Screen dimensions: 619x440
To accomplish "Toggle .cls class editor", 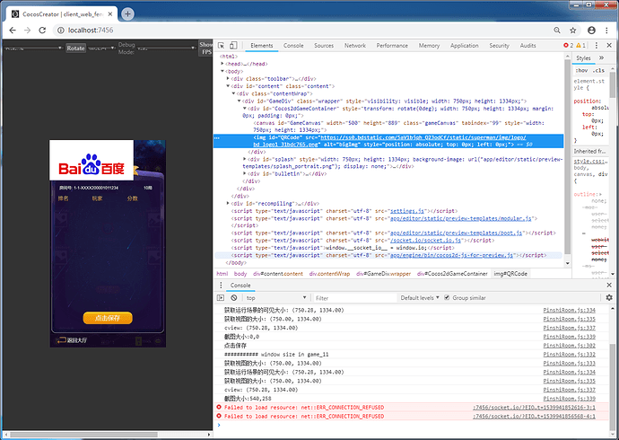I will (x=599, y=70).
